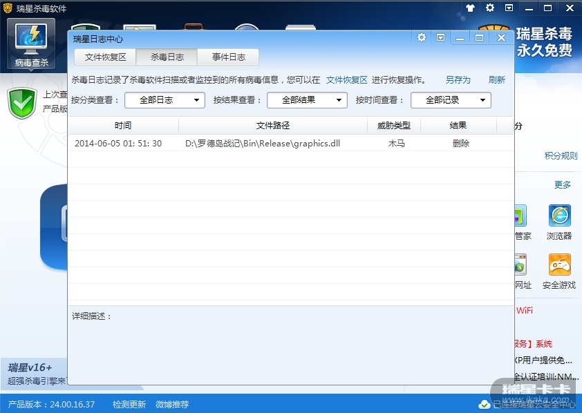
Task: Sort by the 时间 column header
Action: [x=123, y=126]
